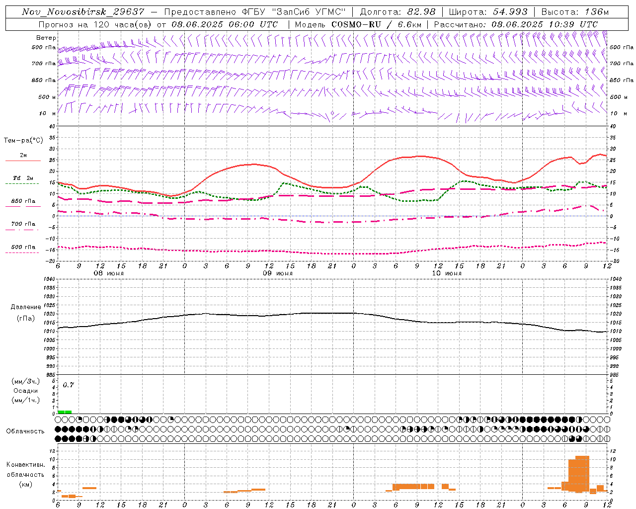The width and height of the screenshot is (636, 509).
Task: Click the (мм/1ч.) precipitation unit label
Action: [x=26, y=400]
